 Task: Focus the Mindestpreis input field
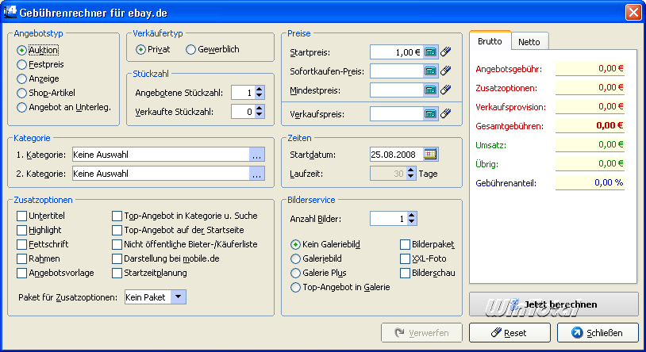coord(397,90)
